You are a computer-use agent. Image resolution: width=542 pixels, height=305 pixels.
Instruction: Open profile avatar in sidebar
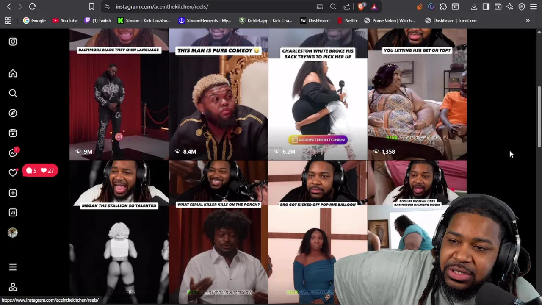(13, 233)
